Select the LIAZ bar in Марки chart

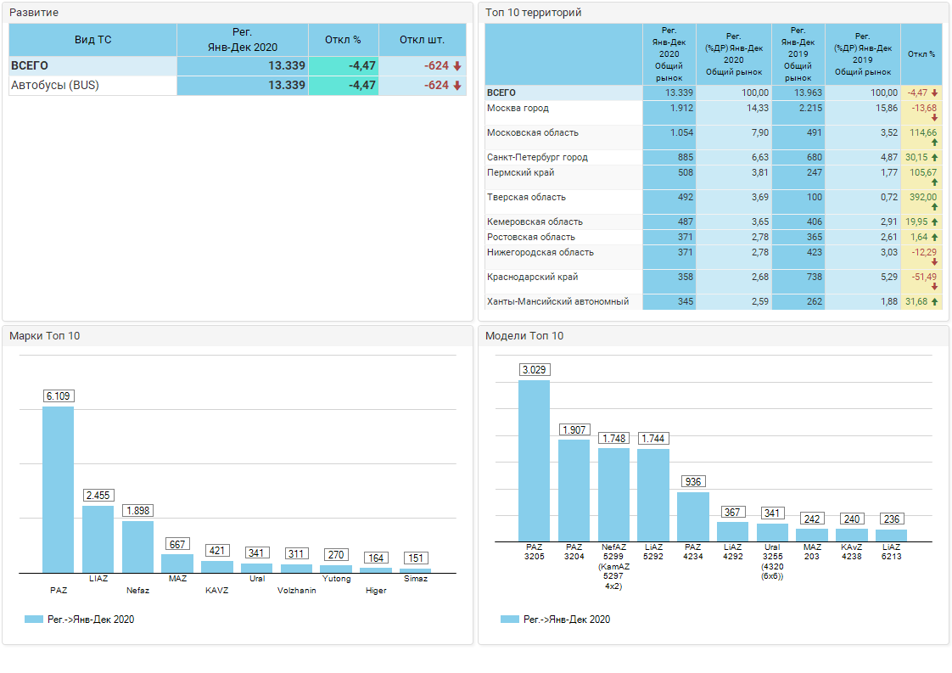98,539
